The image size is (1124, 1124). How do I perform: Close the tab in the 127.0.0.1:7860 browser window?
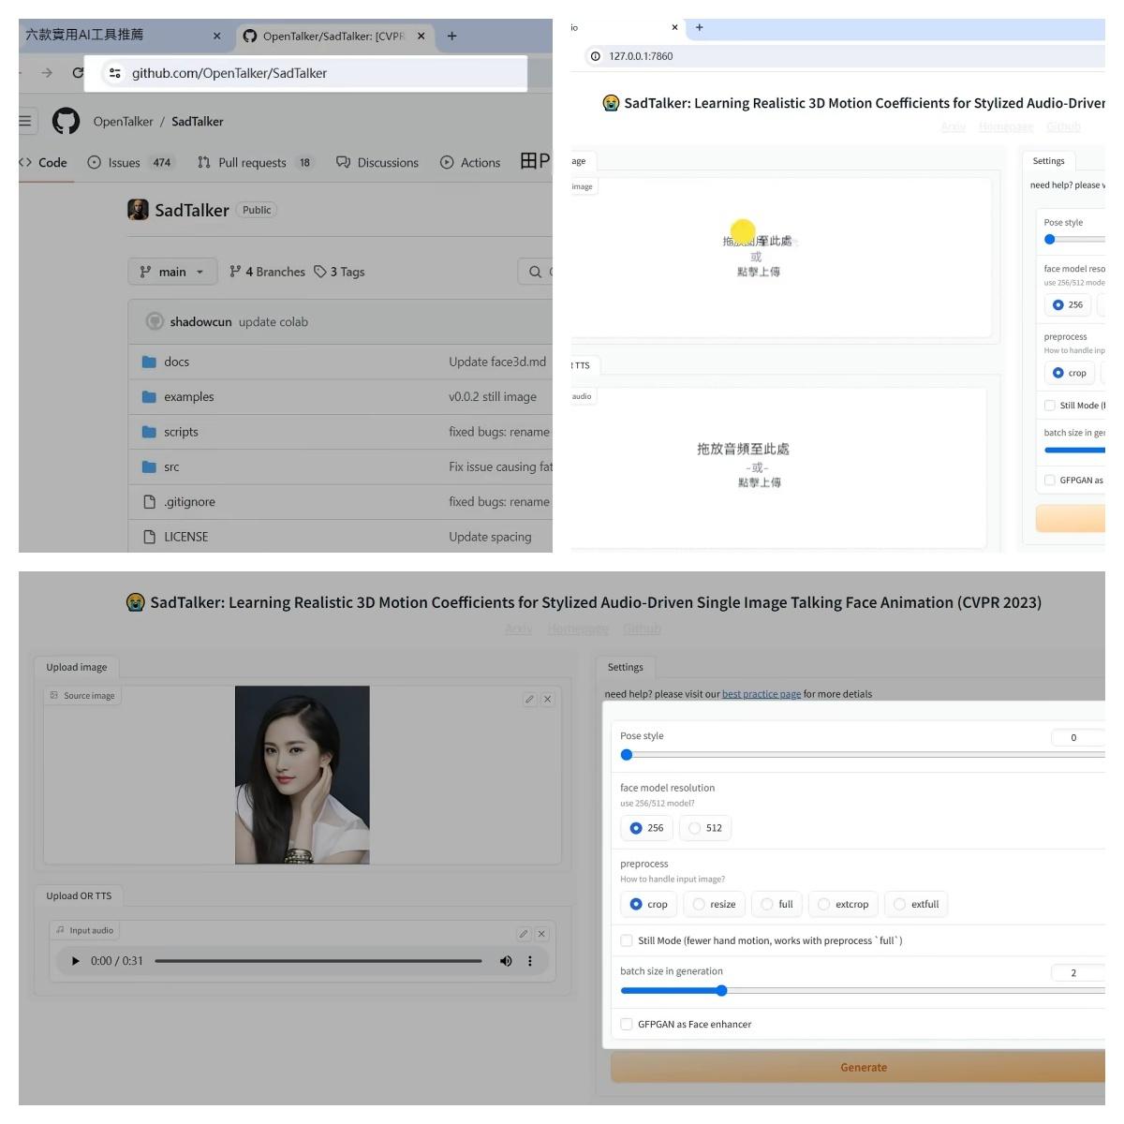(674, 27)
